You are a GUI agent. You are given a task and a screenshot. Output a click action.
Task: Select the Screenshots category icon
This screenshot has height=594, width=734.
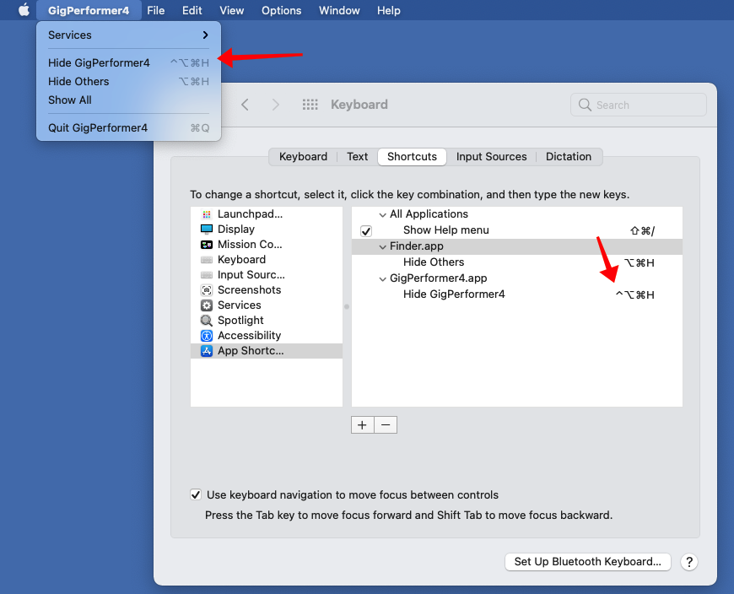point(207,290)
